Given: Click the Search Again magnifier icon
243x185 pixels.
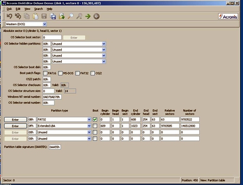Looking at the screenshot, I should point(79,16).
